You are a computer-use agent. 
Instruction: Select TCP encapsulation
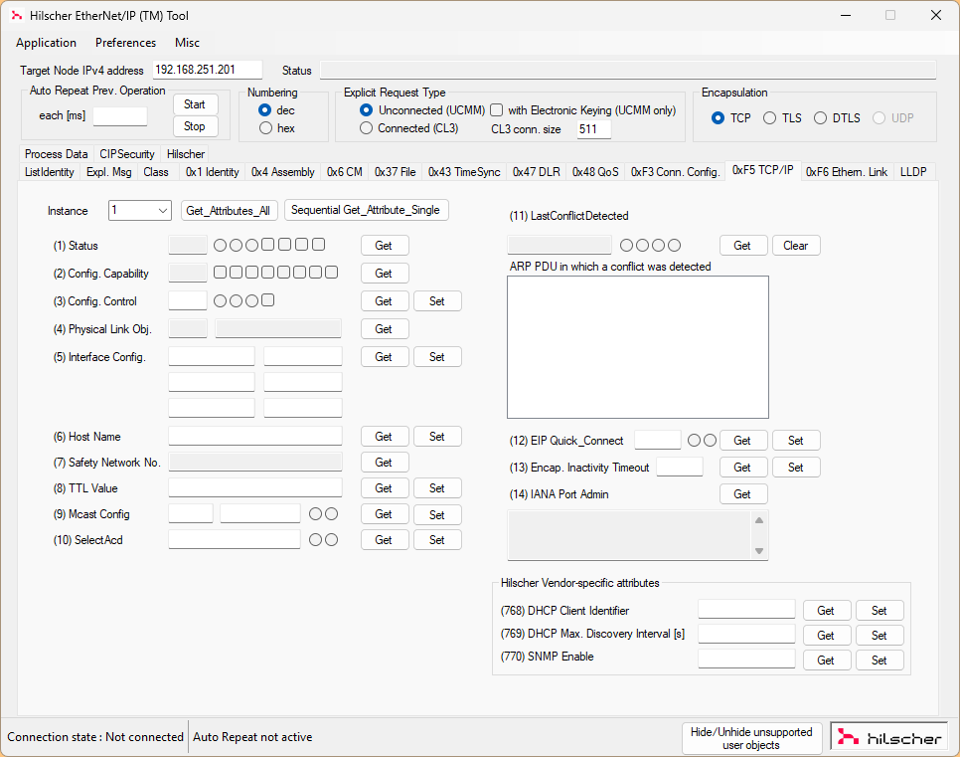click(719, 117)
